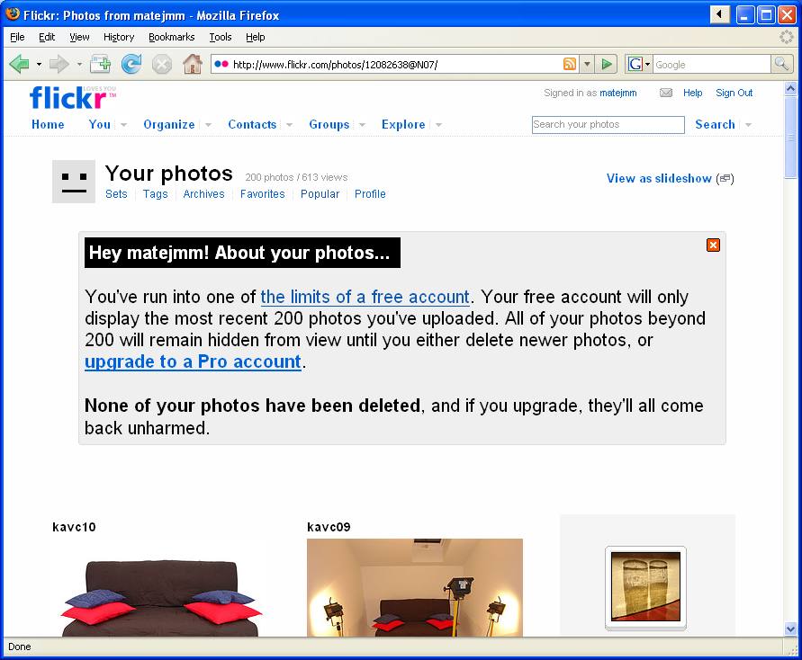
Task: Expand the You menu arrow
Action: (x=123, y=125)
